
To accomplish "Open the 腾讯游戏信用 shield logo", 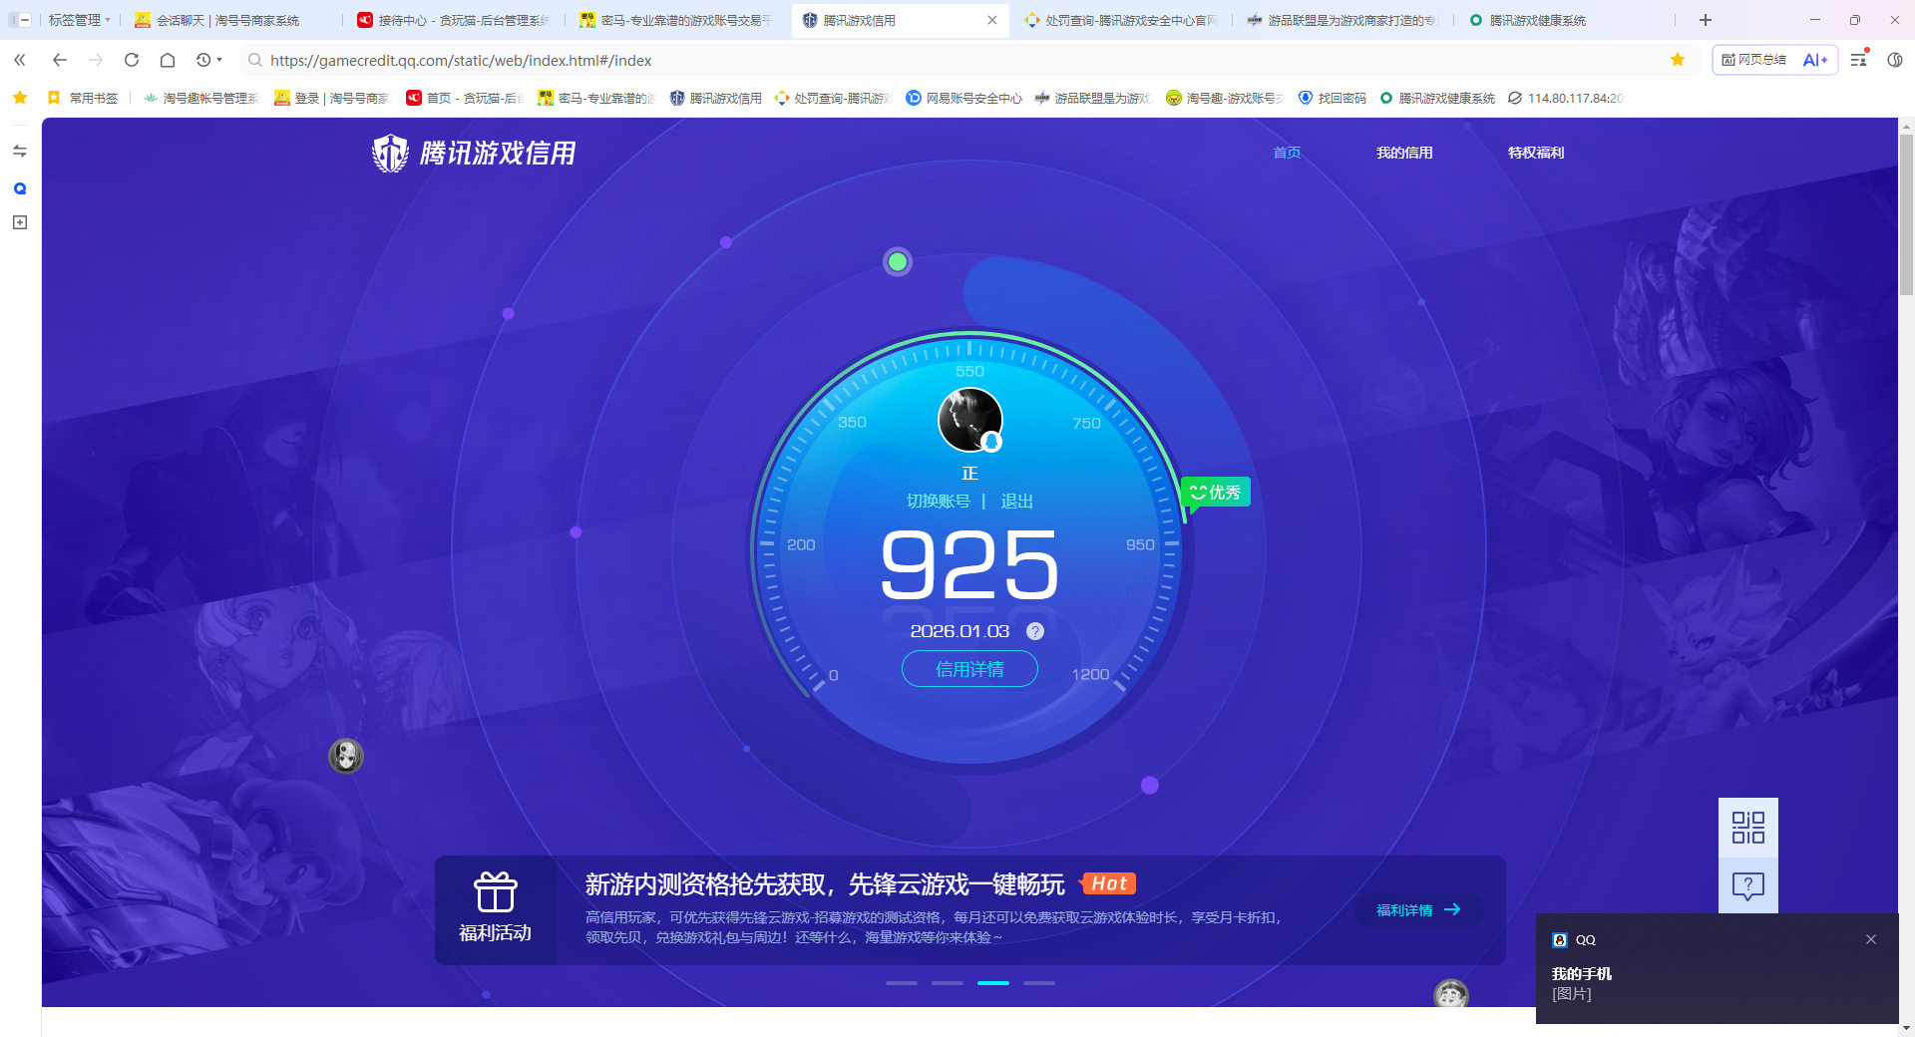I will coord(389,154).
